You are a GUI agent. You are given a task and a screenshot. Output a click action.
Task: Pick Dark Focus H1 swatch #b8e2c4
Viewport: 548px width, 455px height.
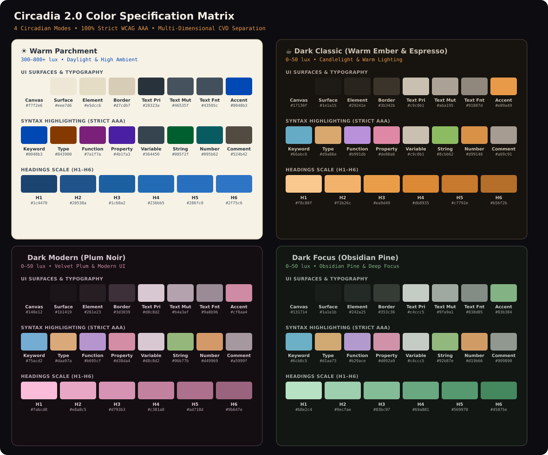[304, 390]
